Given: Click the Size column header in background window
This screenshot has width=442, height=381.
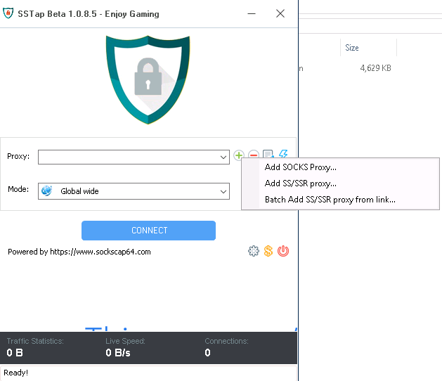Looking at the screenshot, I should (352, 48).
